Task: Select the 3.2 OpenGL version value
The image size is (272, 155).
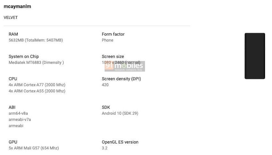Action: [x=105, y=148]
